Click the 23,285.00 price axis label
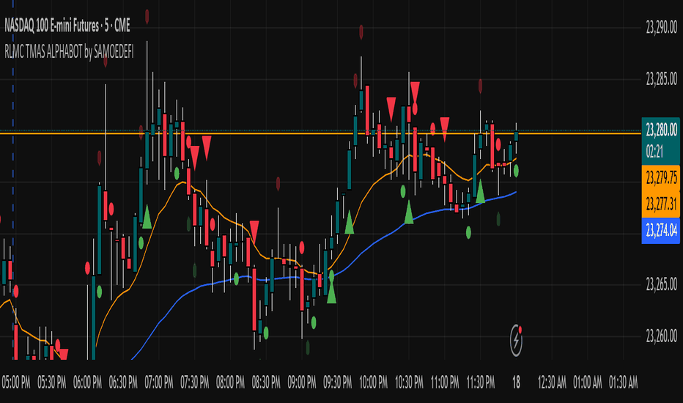683x403 pixels. coord(661,79)
